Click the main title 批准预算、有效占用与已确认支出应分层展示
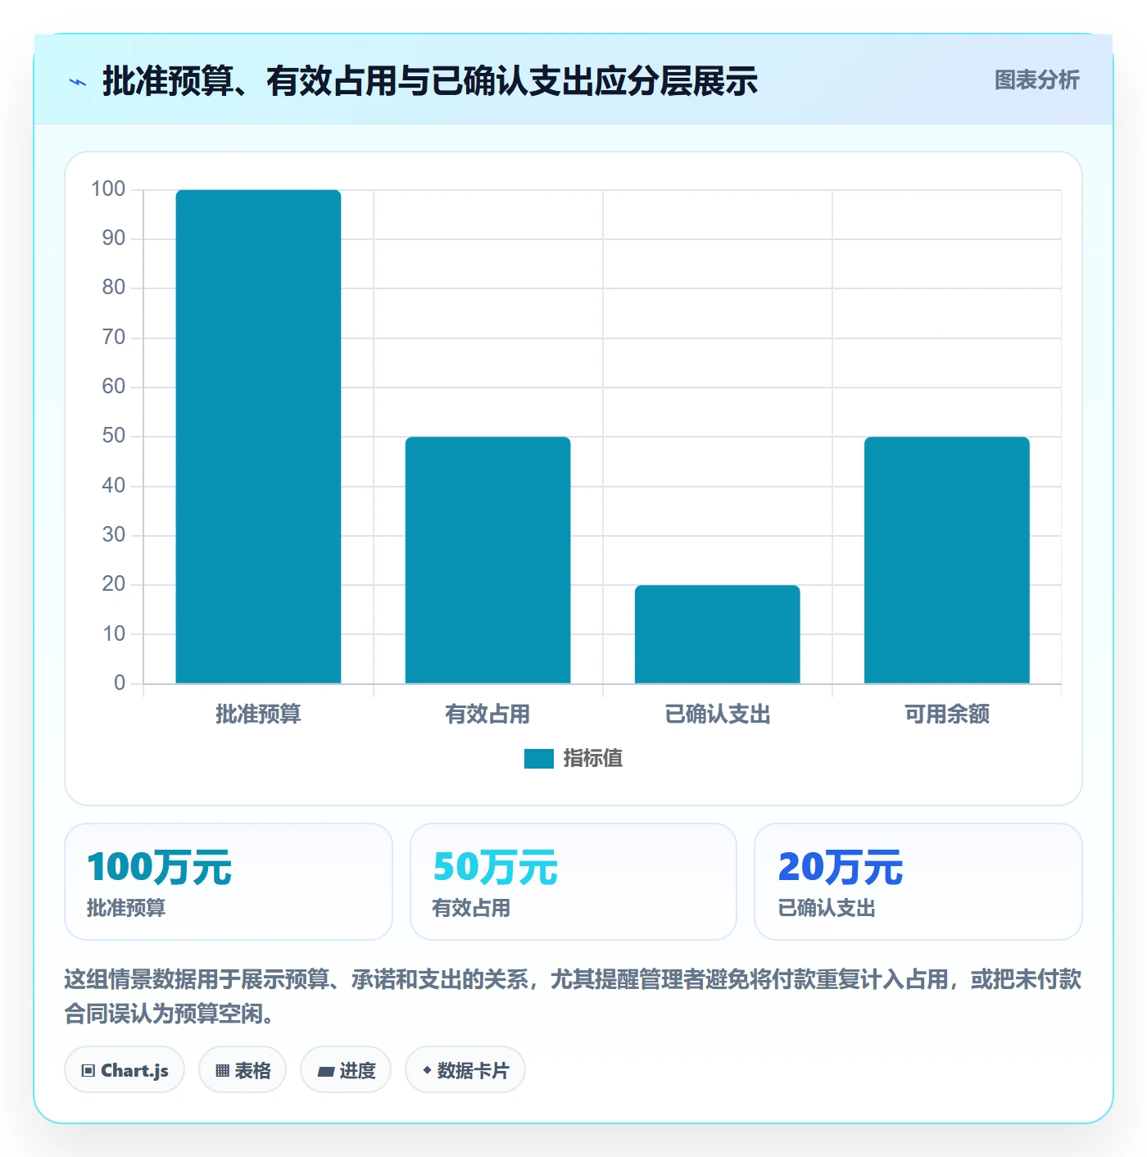The height and width of the screenshot is (1157, 1147). (x=430, y=81)
